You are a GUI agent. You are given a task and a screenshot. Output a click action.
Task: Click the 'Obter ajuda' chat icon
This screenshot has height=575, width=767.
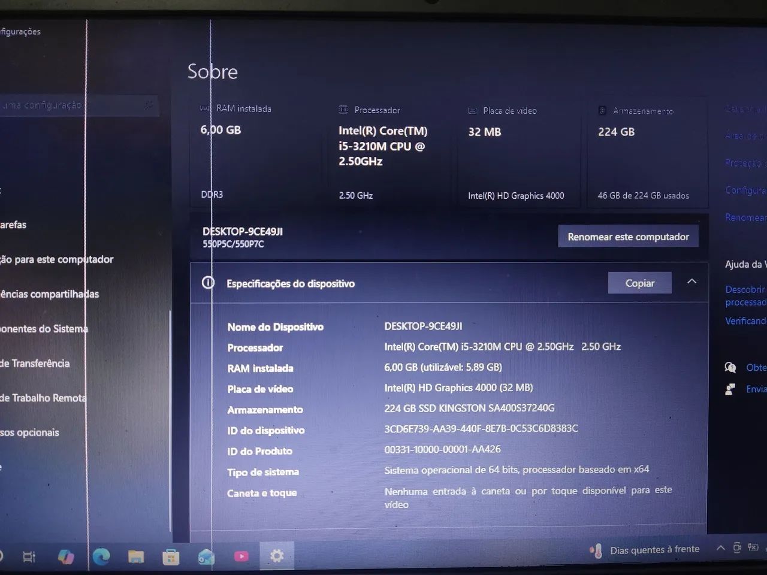click(730, 367)
